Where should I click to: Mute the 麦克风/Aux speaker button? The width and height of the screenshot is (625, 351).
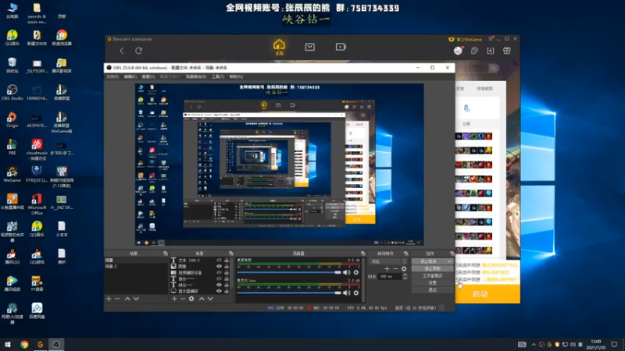pyautogui.click(x=346, y=292)
